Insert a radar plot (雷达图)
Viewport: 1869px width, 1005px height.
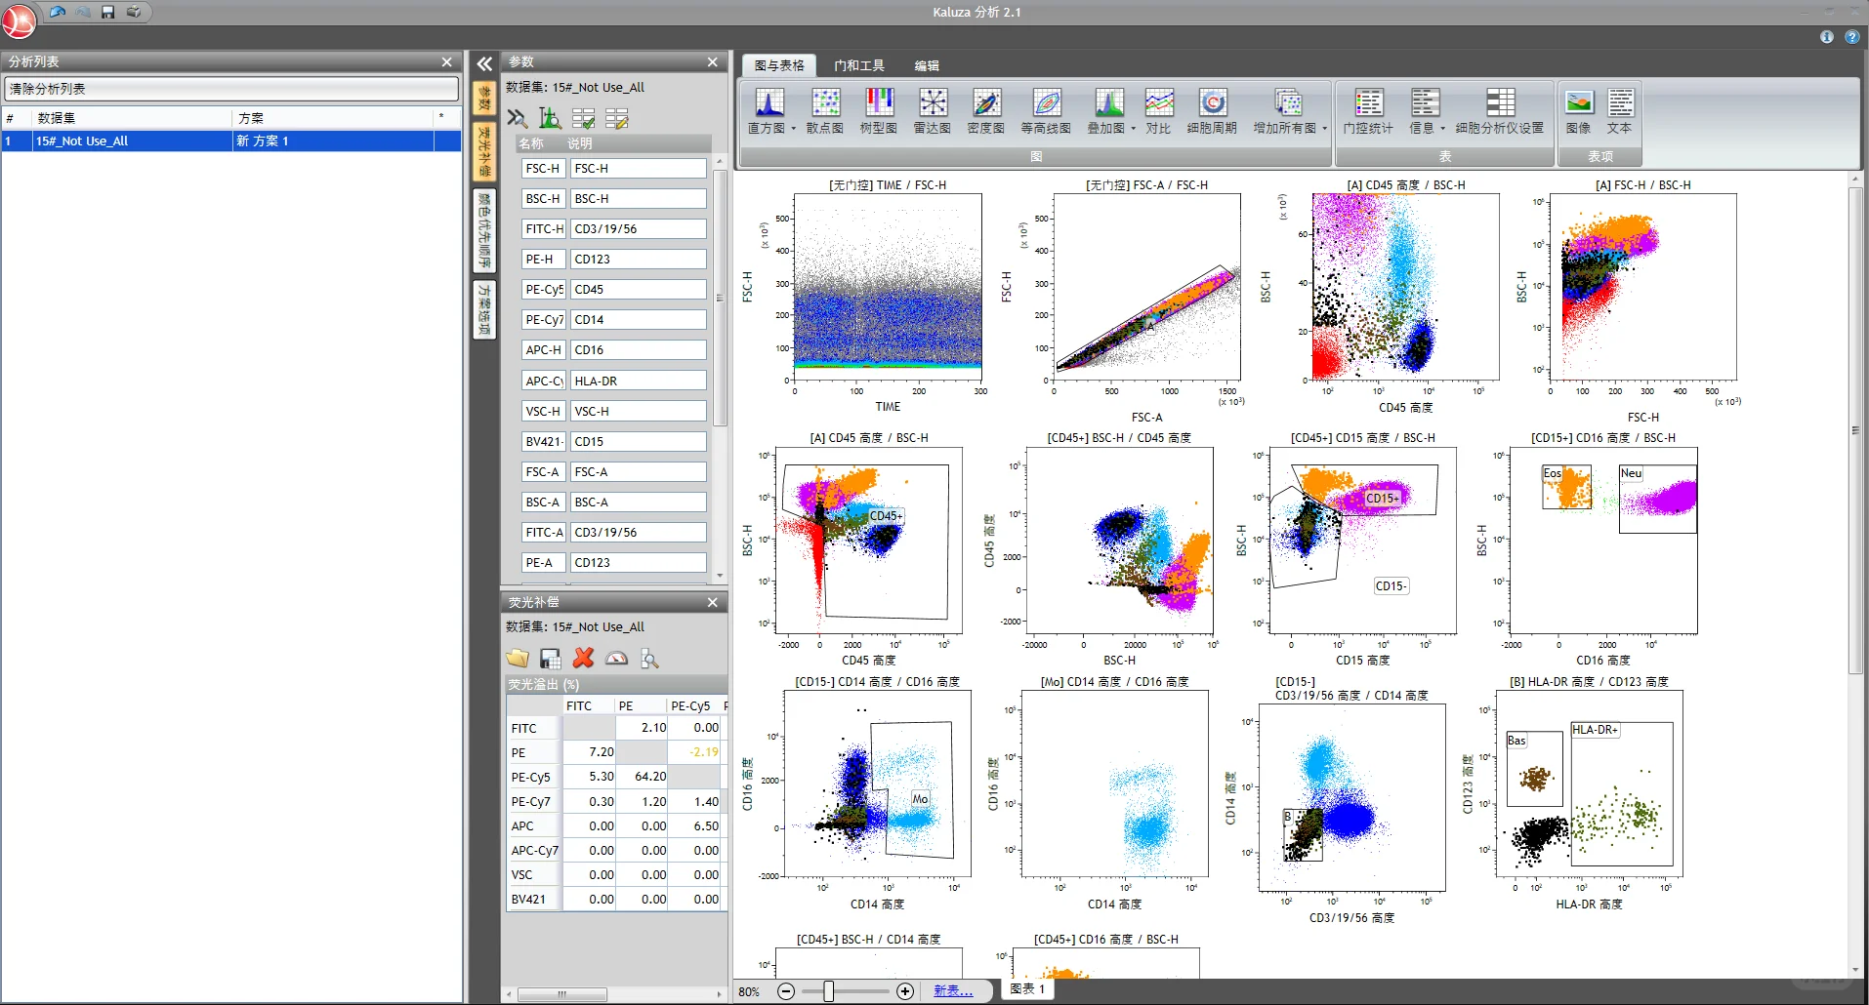933,110
